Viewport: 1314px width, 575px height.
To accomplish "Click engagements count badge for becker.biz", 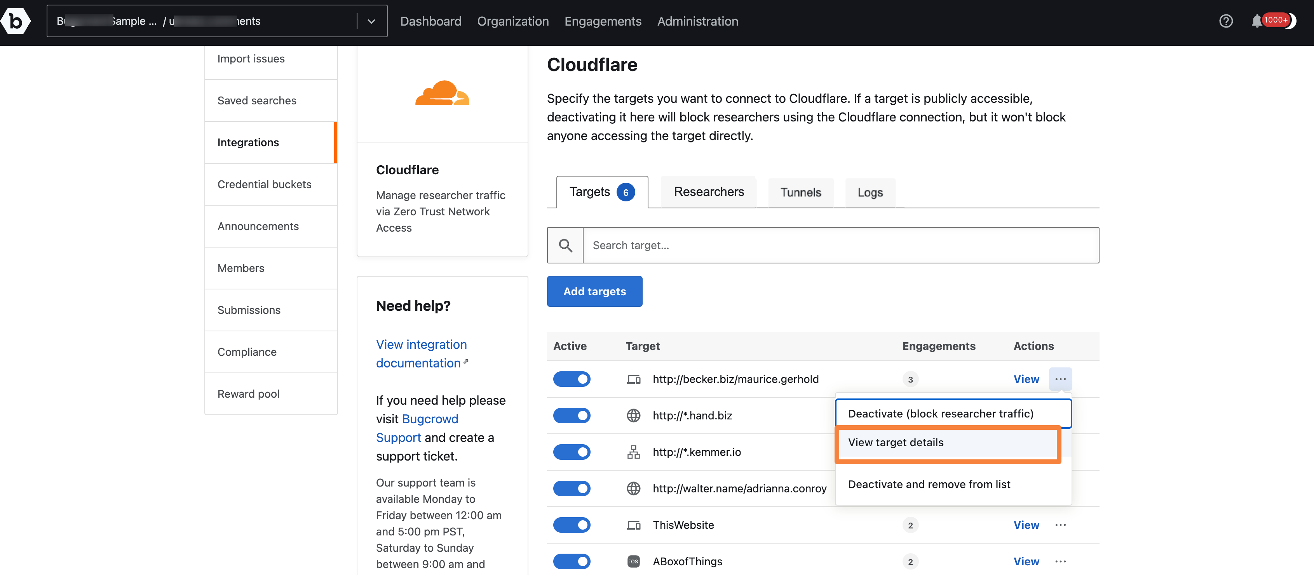I will [910, 379].
